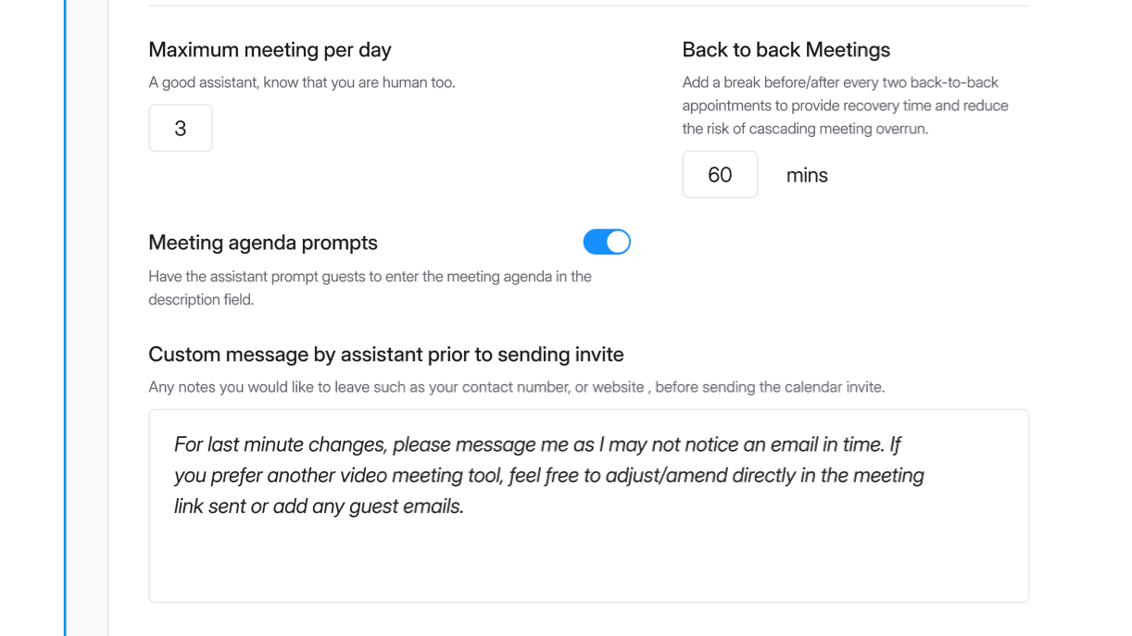1132x636 pixels.
Task: Click the Meeting agenda prompts label
Action: pyautogui.click(x=262, y=242)
